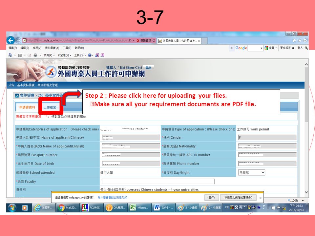The width and height of the screenshot is (315, 236).
Task: Open the media player taskbar icon
Action: click(x=25, y=208)
